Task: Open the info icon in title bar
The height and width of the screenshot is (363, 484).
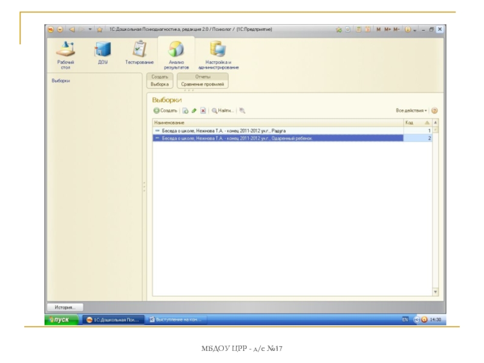Action: [x=408, y=29]
